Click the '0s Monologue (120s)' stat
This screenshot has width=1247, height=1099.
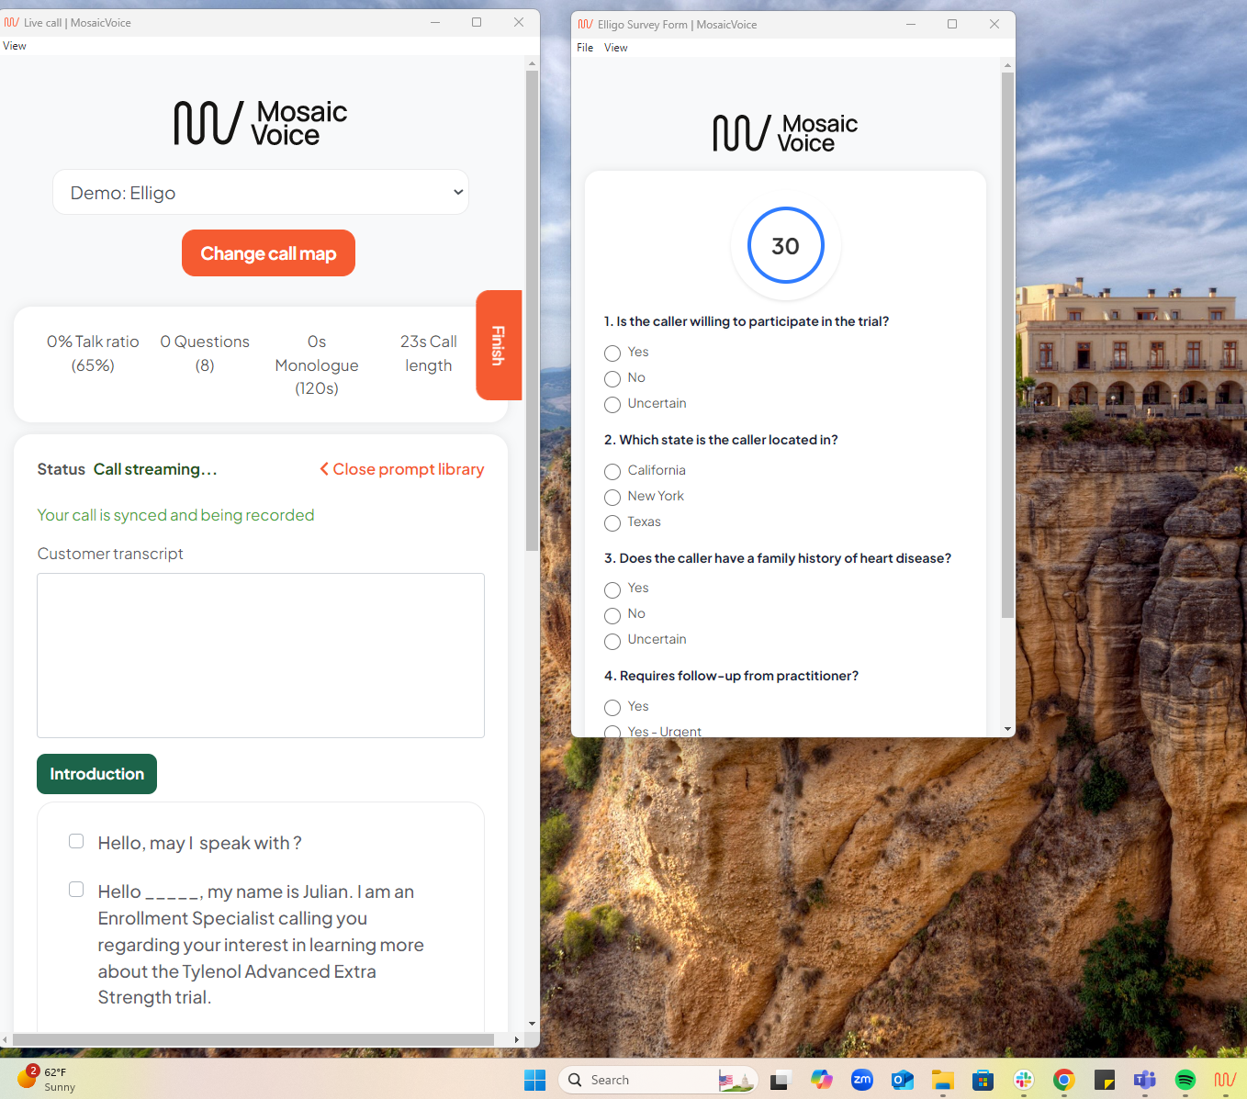tap(317, 365)
